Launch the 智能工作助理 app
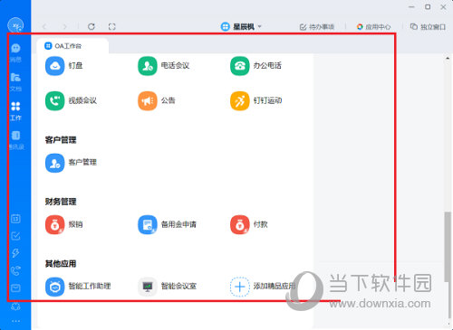This screenshot has height=330, width=453. coord(55,287)
